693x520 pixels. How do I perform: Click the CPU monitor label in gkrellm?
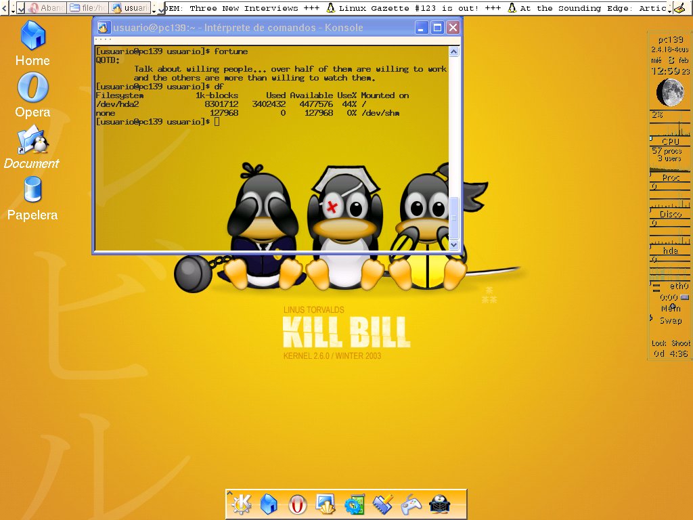670,142
